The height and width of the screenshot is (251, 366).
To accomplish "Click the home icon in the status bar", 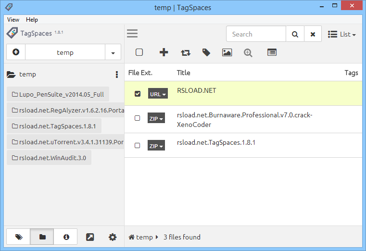I will [x=131, y=237].
